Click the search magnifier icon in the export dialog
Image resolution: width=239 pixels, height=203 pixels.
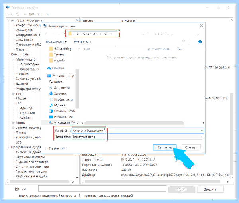pos(199,34)
